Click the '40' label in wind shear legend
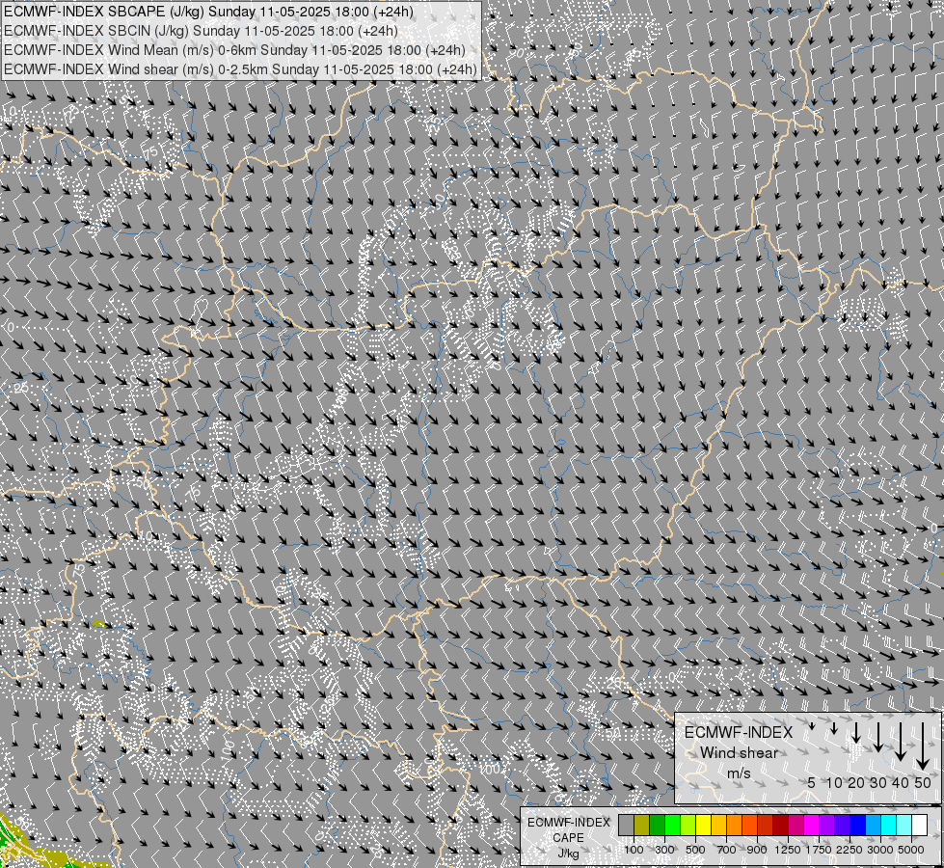Screen dimensions: 944x868 click(901, 782)
